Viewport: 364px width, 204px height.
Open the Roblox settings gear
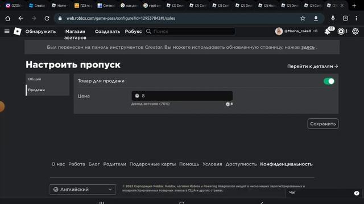355,31
